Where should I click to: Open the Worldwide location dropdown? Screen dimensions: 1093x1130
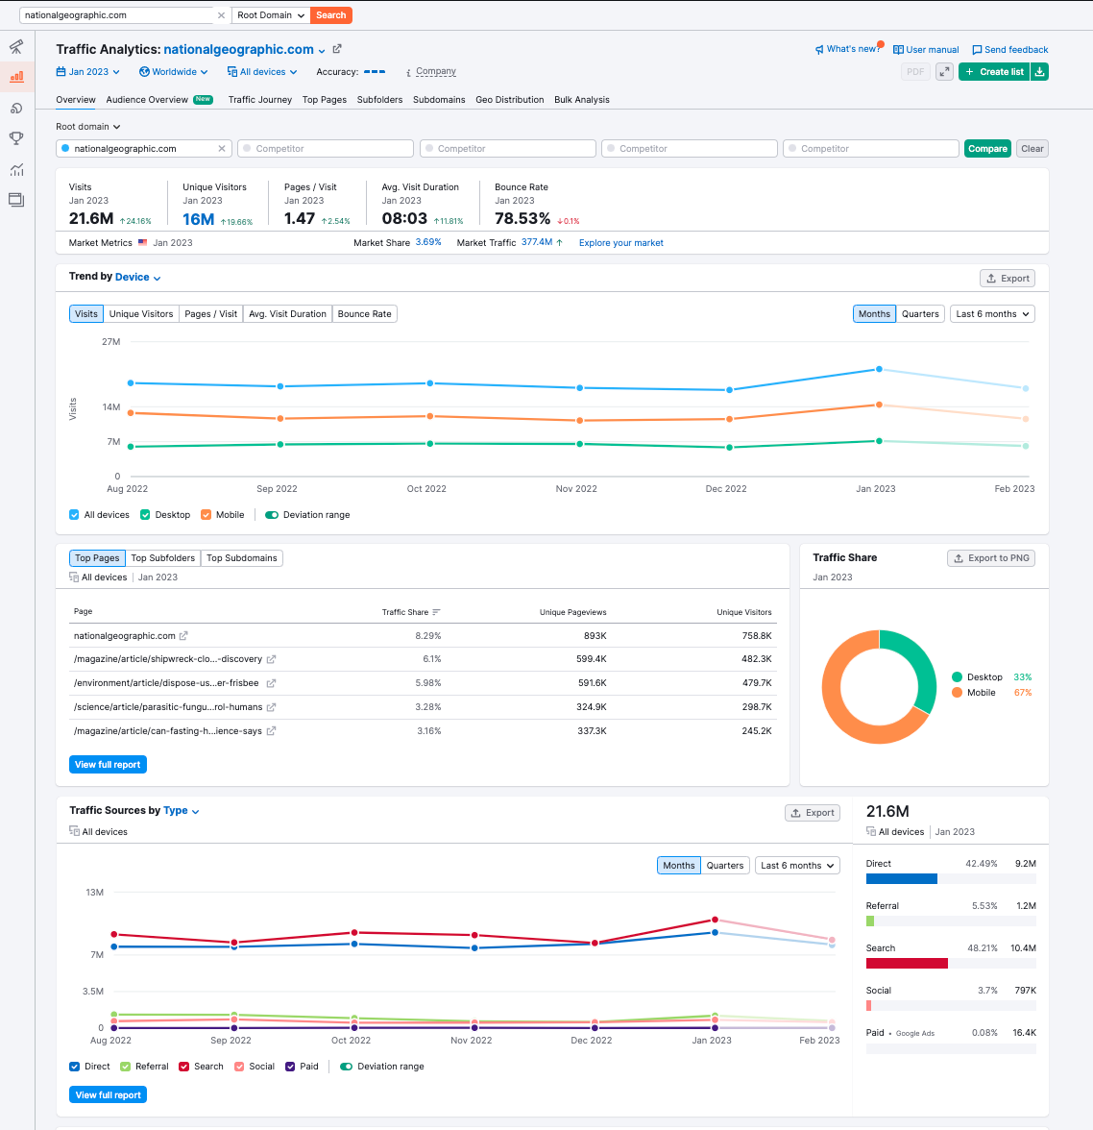pyautogui.click(x=174, y=72)
